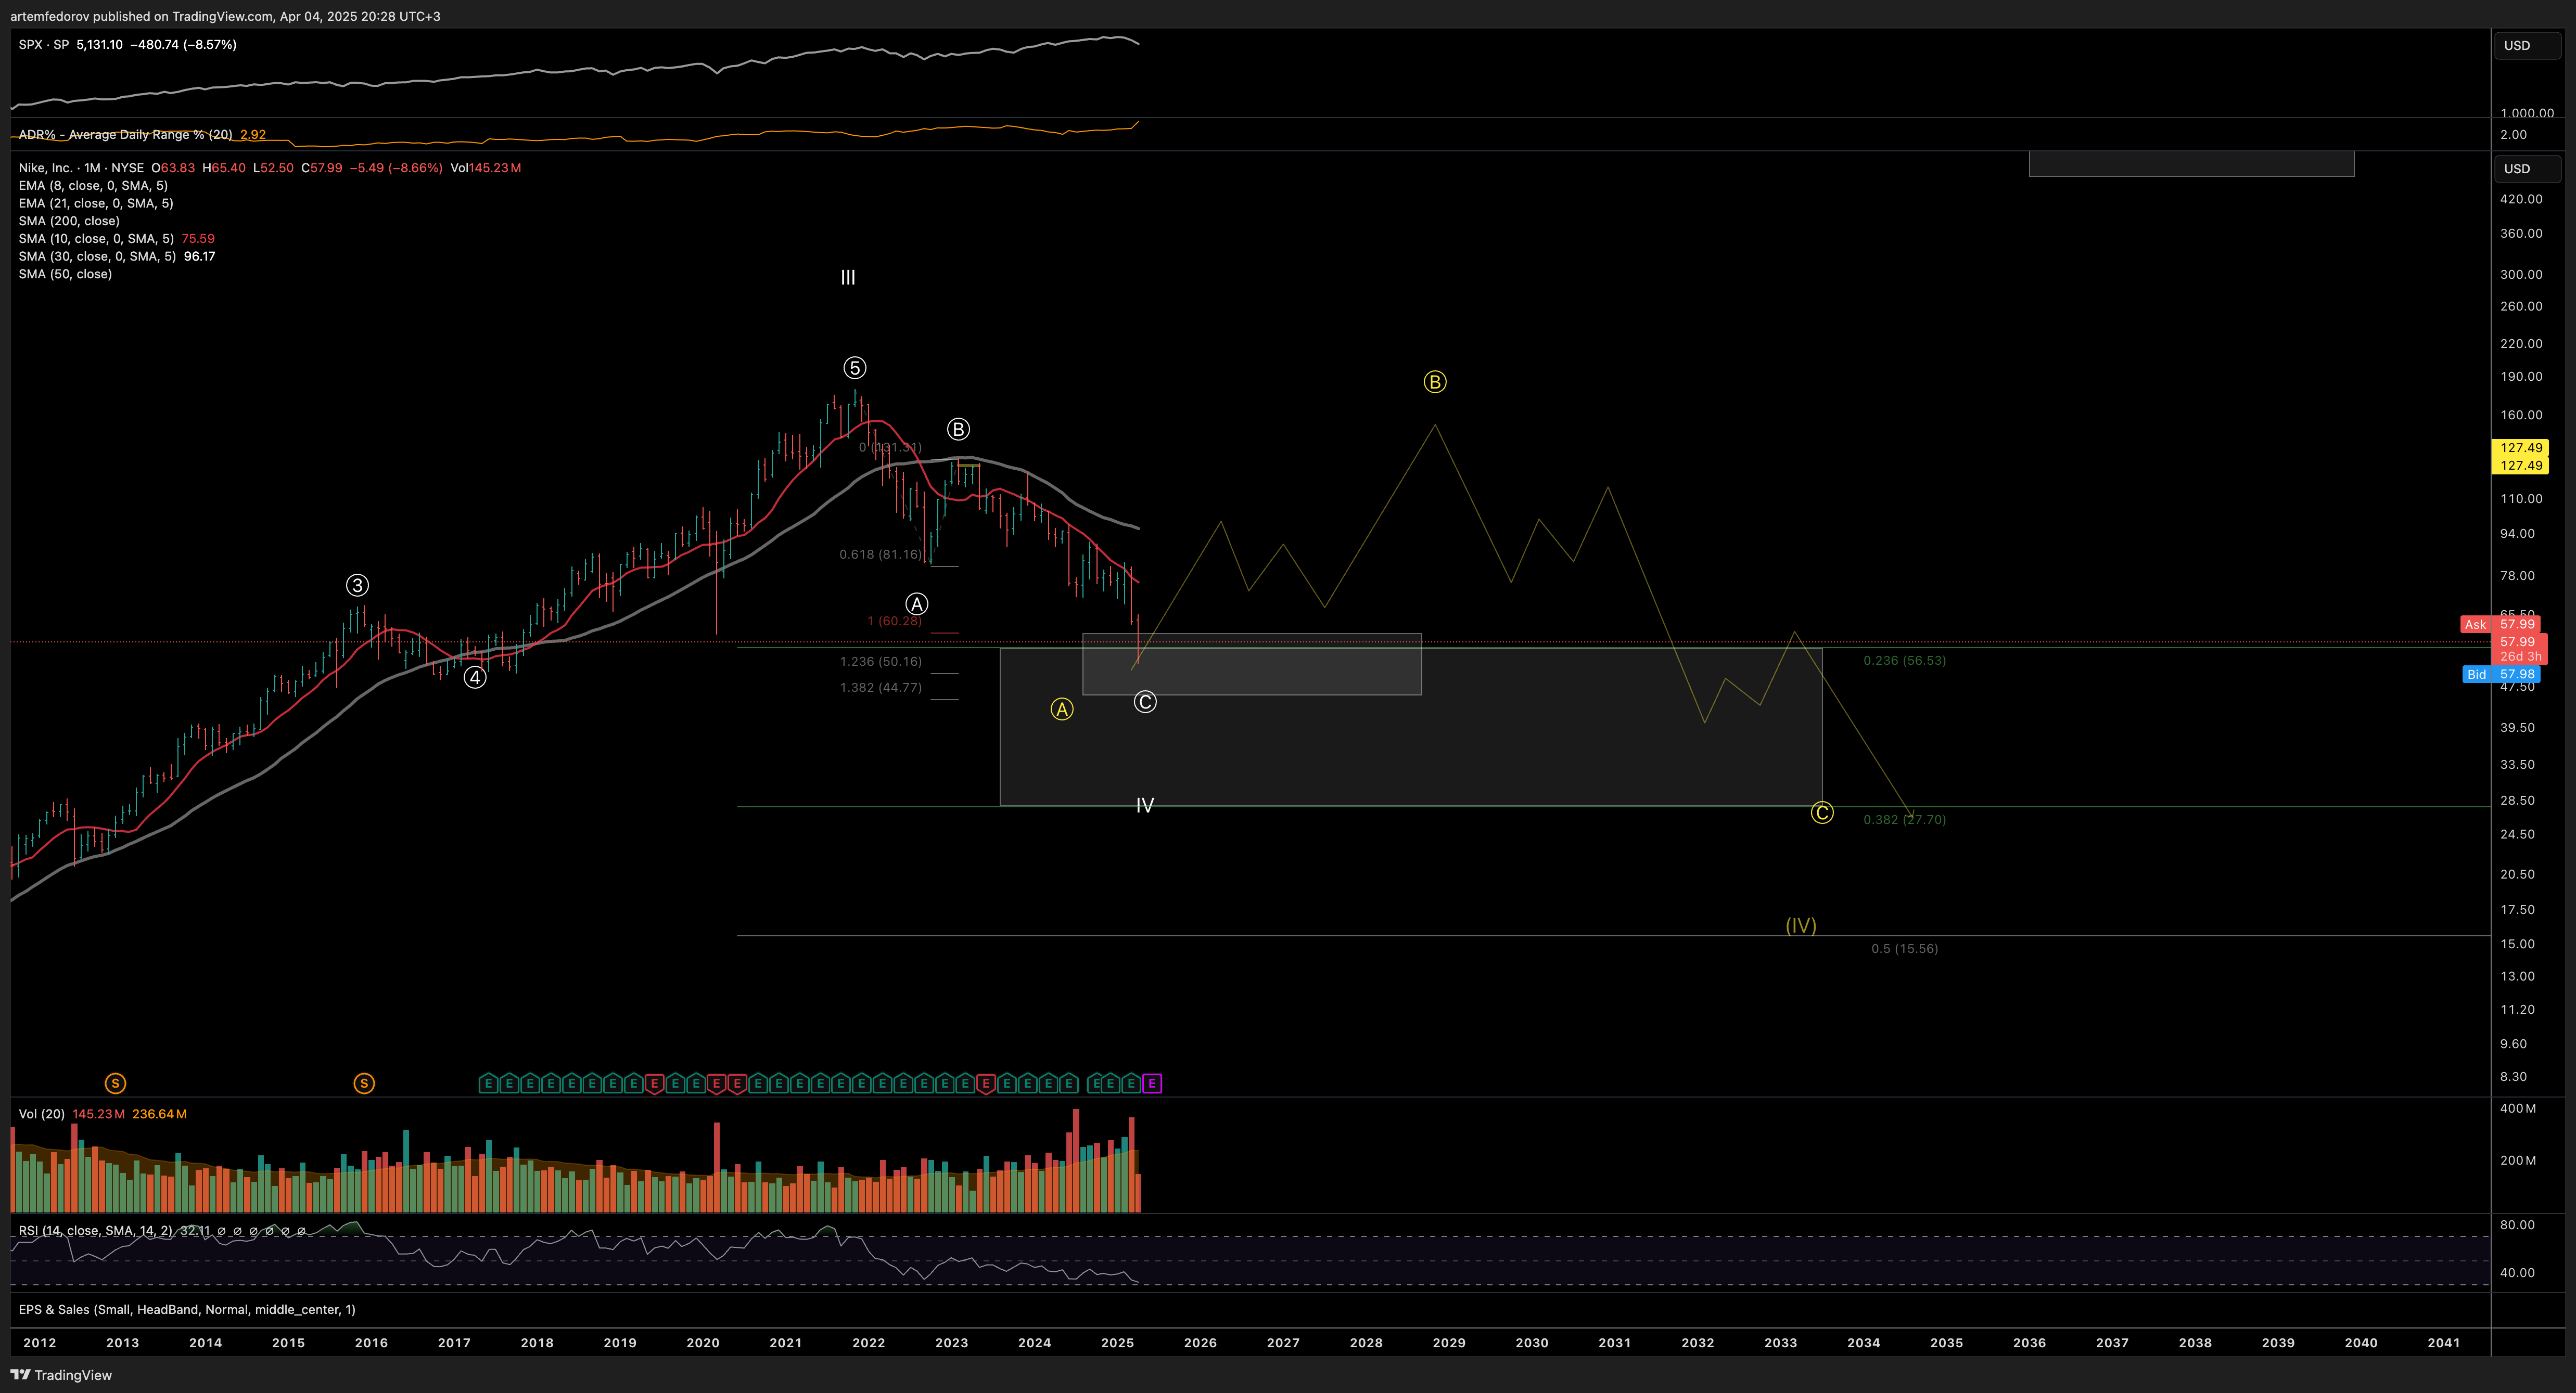
Task: Select the yellow circled C wave label
Action: point(1822,814)
